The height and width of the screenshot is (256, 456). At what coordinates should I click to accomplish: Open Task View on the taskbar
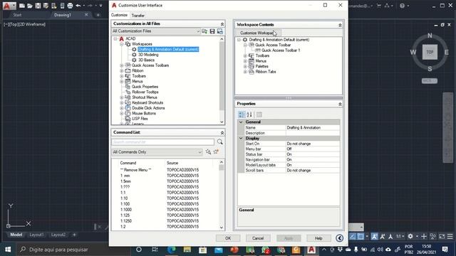tap(155, 250)
